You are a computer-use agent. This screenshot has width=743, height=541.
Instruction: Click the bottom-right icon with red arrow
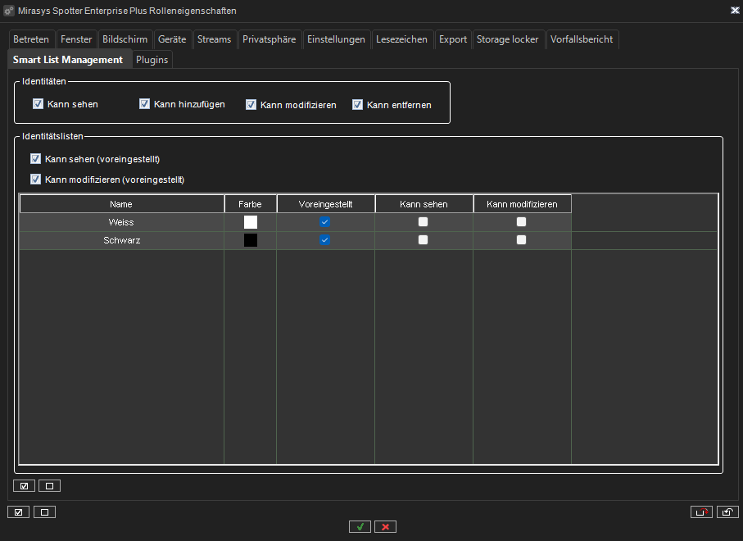[x=701, y=512]
